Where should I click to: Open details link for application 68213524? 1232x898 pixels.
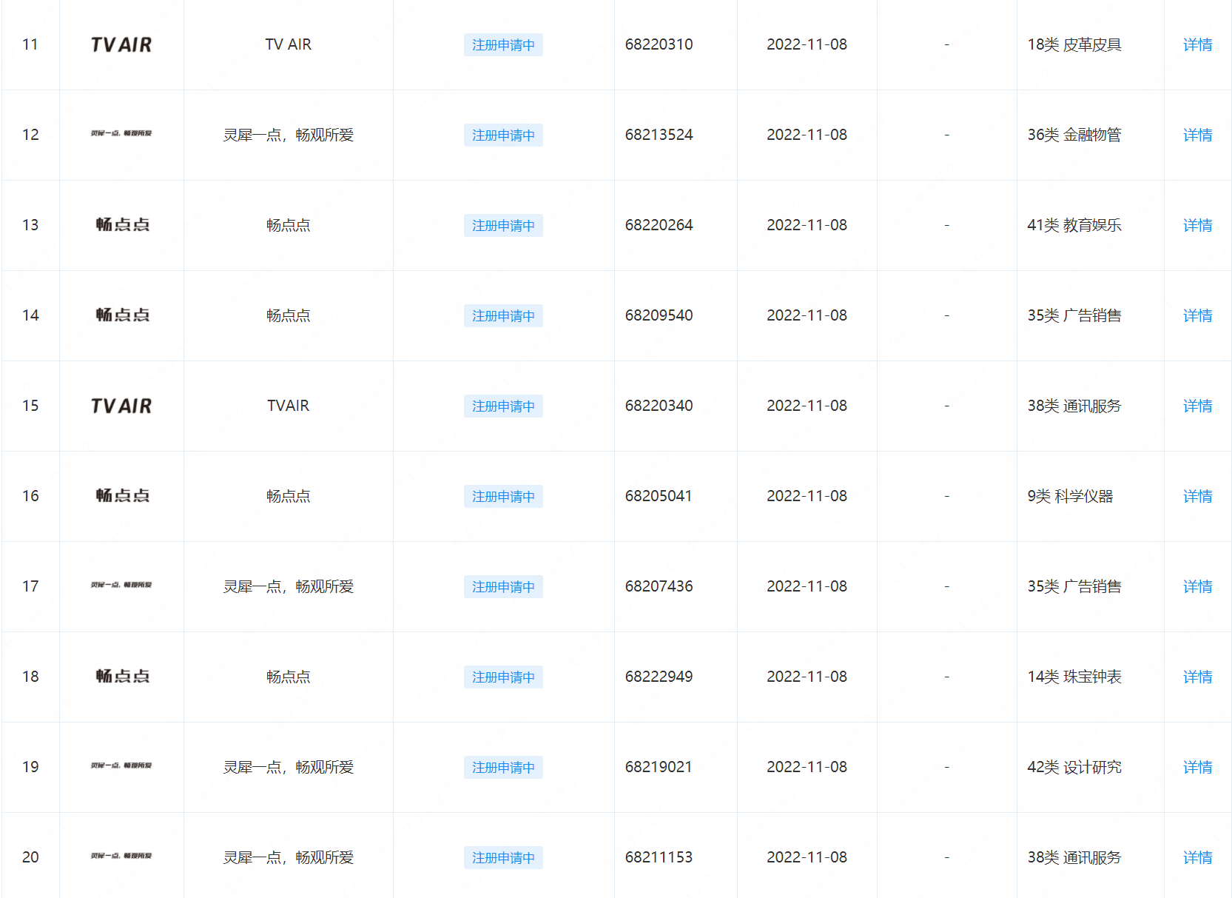[x=1197, y=135]
